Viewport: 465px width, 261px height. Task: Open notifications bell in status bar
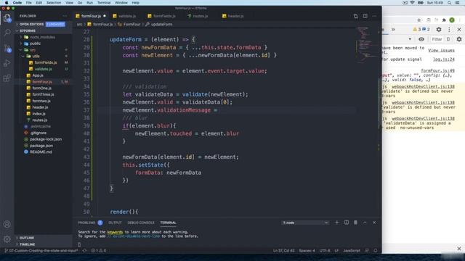coord(376,251)
